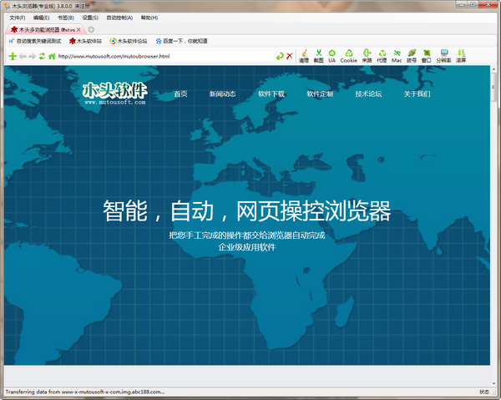Viewport: 501px width, 400px height.
Task: Click the red X stop-loading icon
Action: tap(290, 57)
